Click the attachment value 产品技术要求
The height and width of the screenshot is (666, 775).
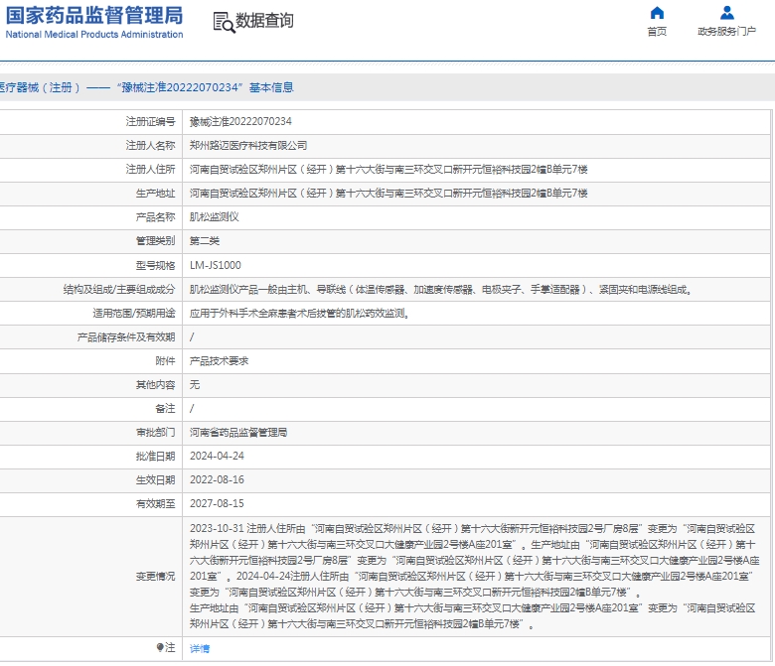pos(219,360)
